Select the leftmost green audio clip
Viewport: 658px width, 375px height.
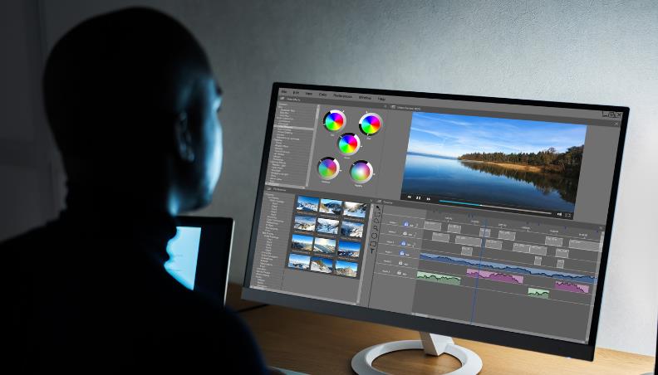(x=439, y=278)
